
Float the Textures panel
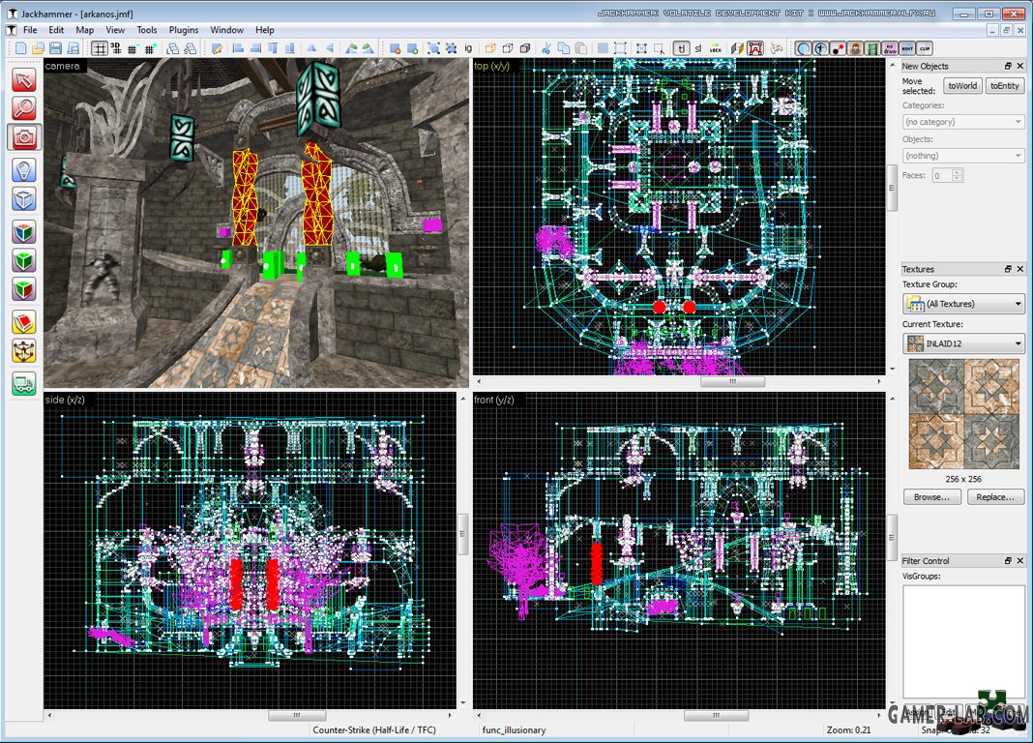click(1008, 269)
